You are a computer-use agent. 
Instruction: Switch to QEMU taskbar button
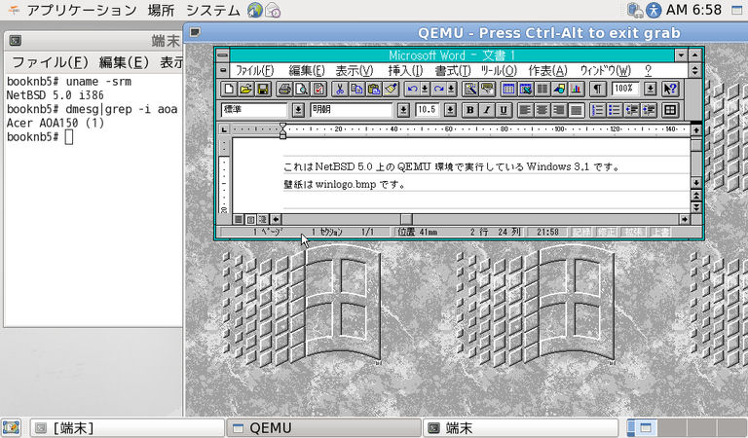(x=324, y=428)
